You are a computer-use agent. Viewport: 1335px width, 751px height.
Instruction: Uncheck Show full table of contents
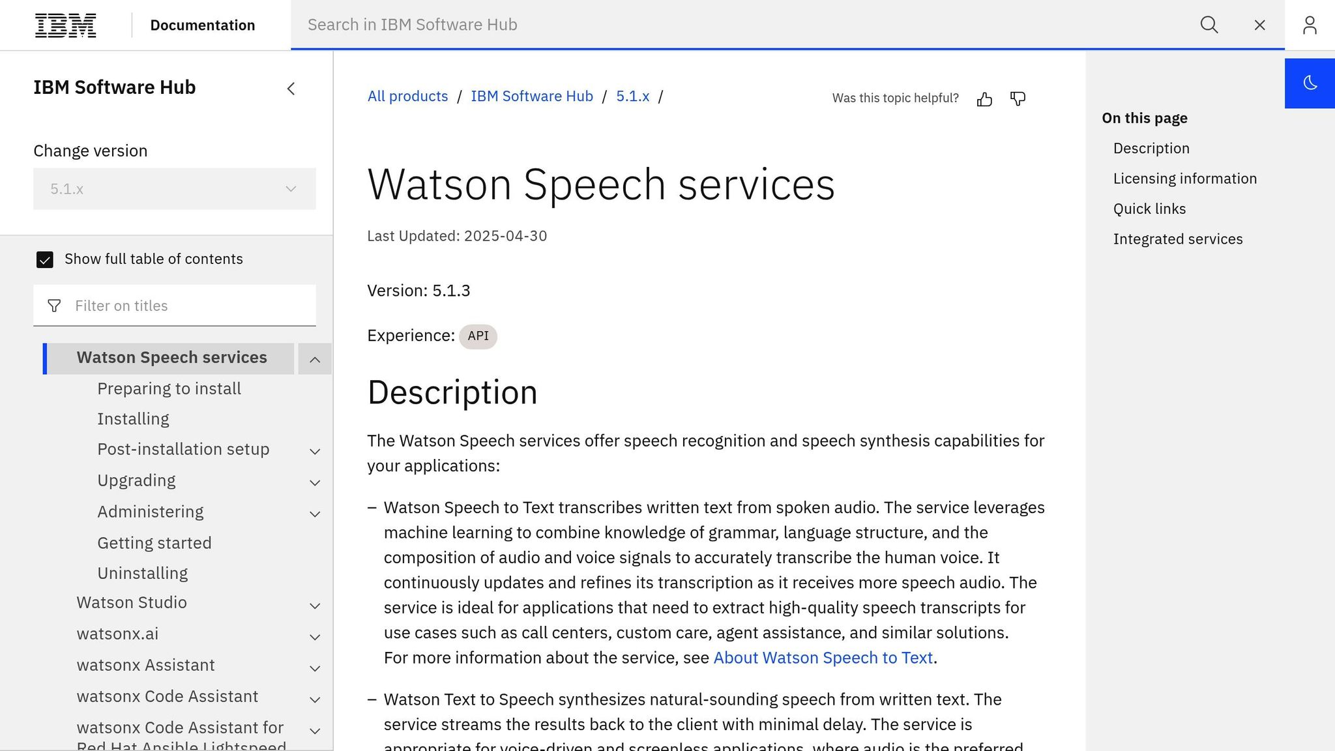point(44,259)
